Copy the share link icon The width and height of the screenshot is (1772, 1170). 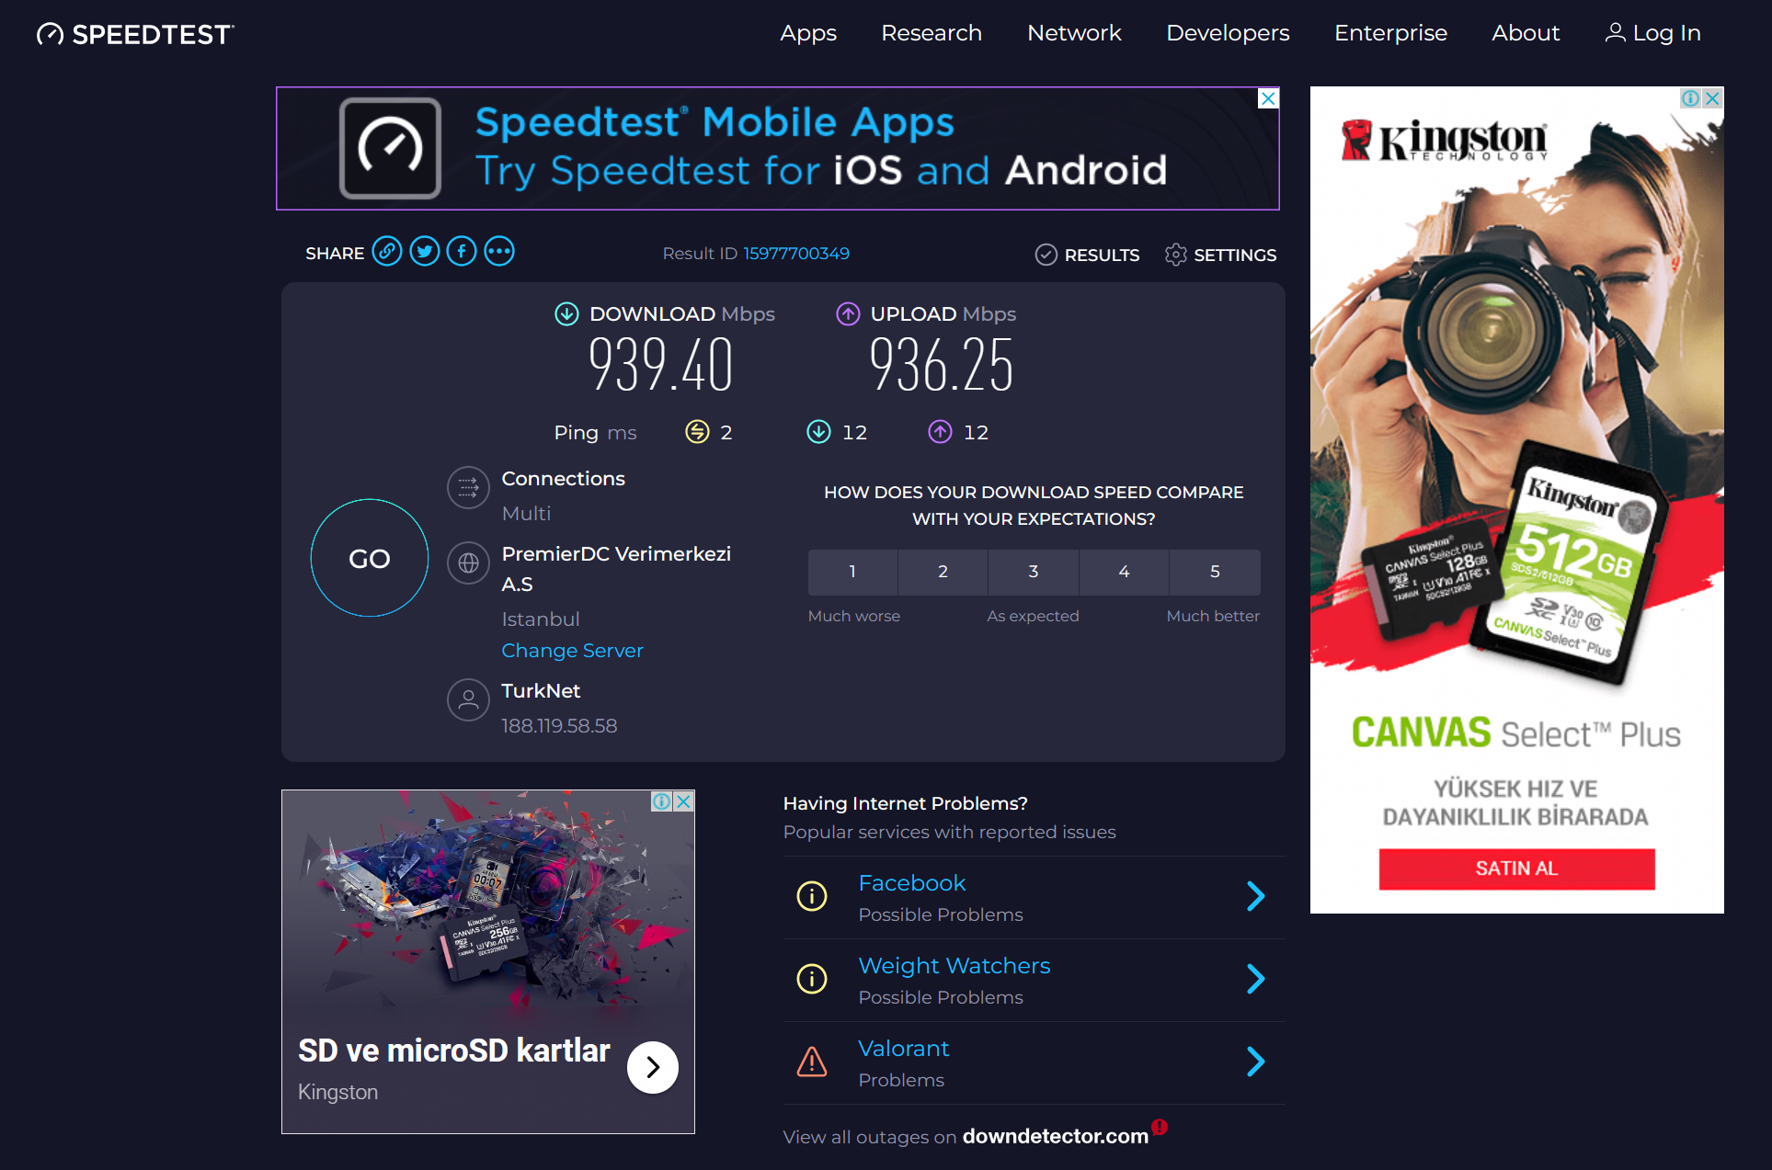click(387, 251)
